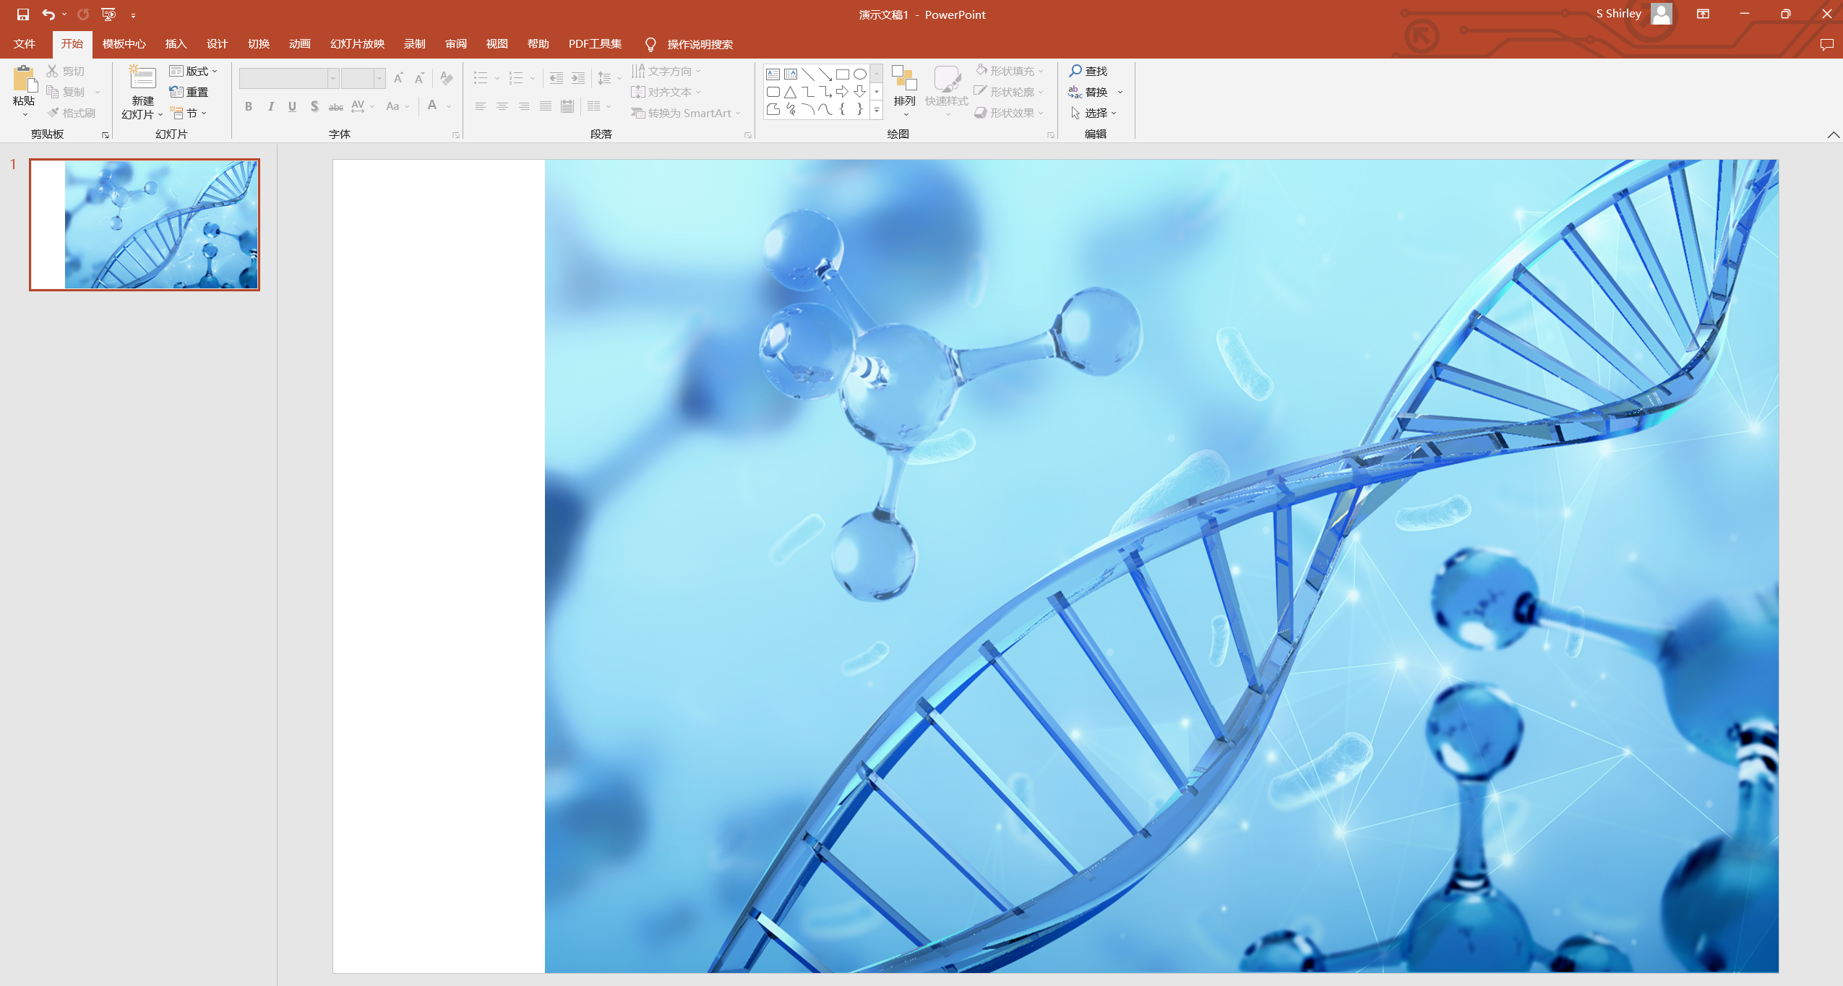Select the oval shape in shapes gallery
The image size is (1843, 986).
pos(859,74)
